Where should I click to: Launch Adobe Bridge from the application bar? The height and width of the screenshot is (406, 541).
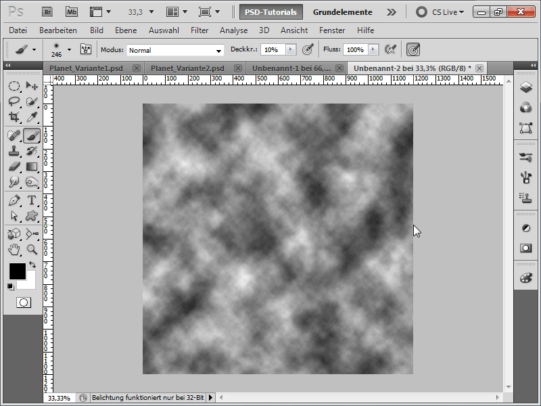(x=47, y=12)
